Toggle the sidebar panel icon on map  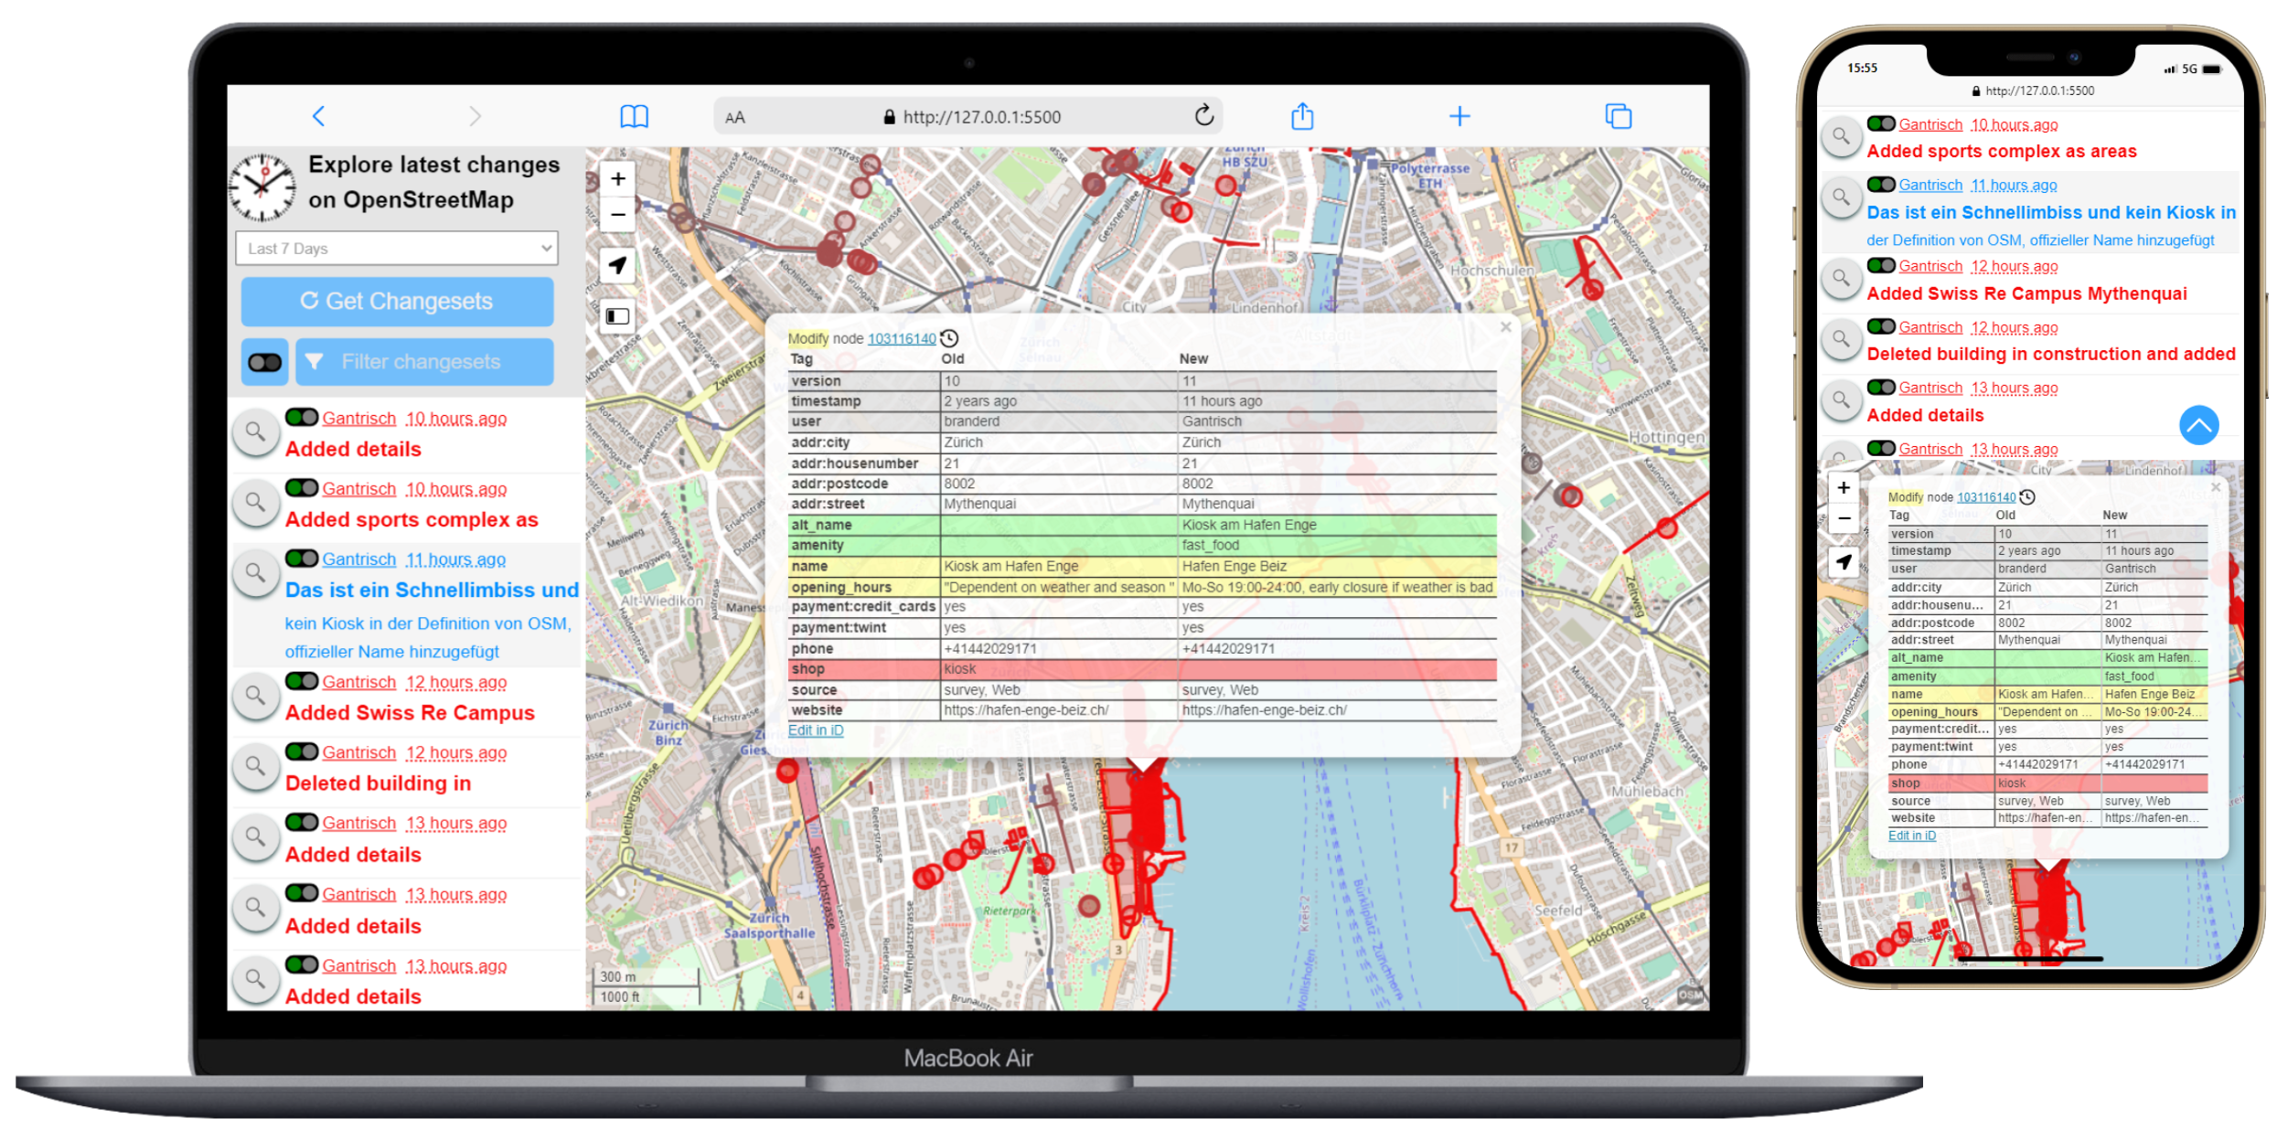(x=618, y=316)
